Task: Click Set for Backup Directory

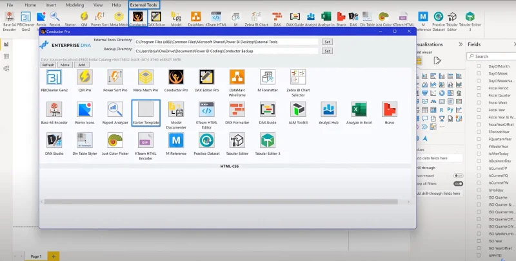Action: click(x=327, y=51)
